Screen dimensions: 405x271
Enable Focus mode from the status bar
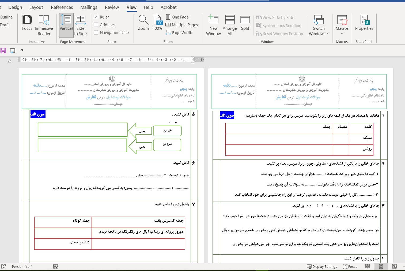point(350,266)
